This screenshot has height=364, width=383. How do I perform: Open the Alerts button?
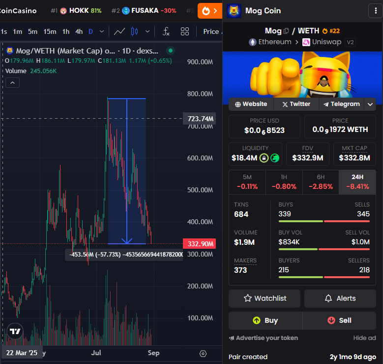click(340, 298)
